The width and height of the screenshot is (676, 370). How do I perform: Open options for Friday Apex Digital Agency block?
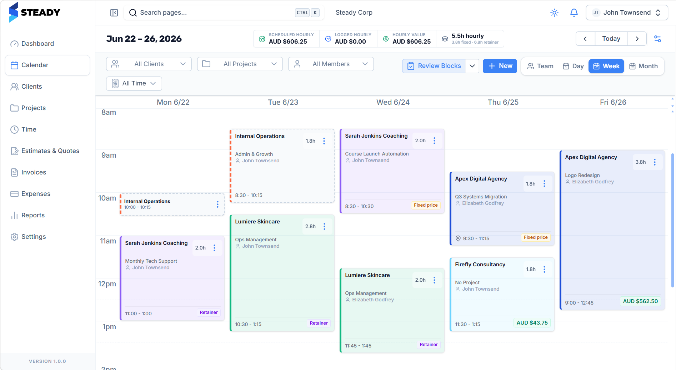click(655, 162)
